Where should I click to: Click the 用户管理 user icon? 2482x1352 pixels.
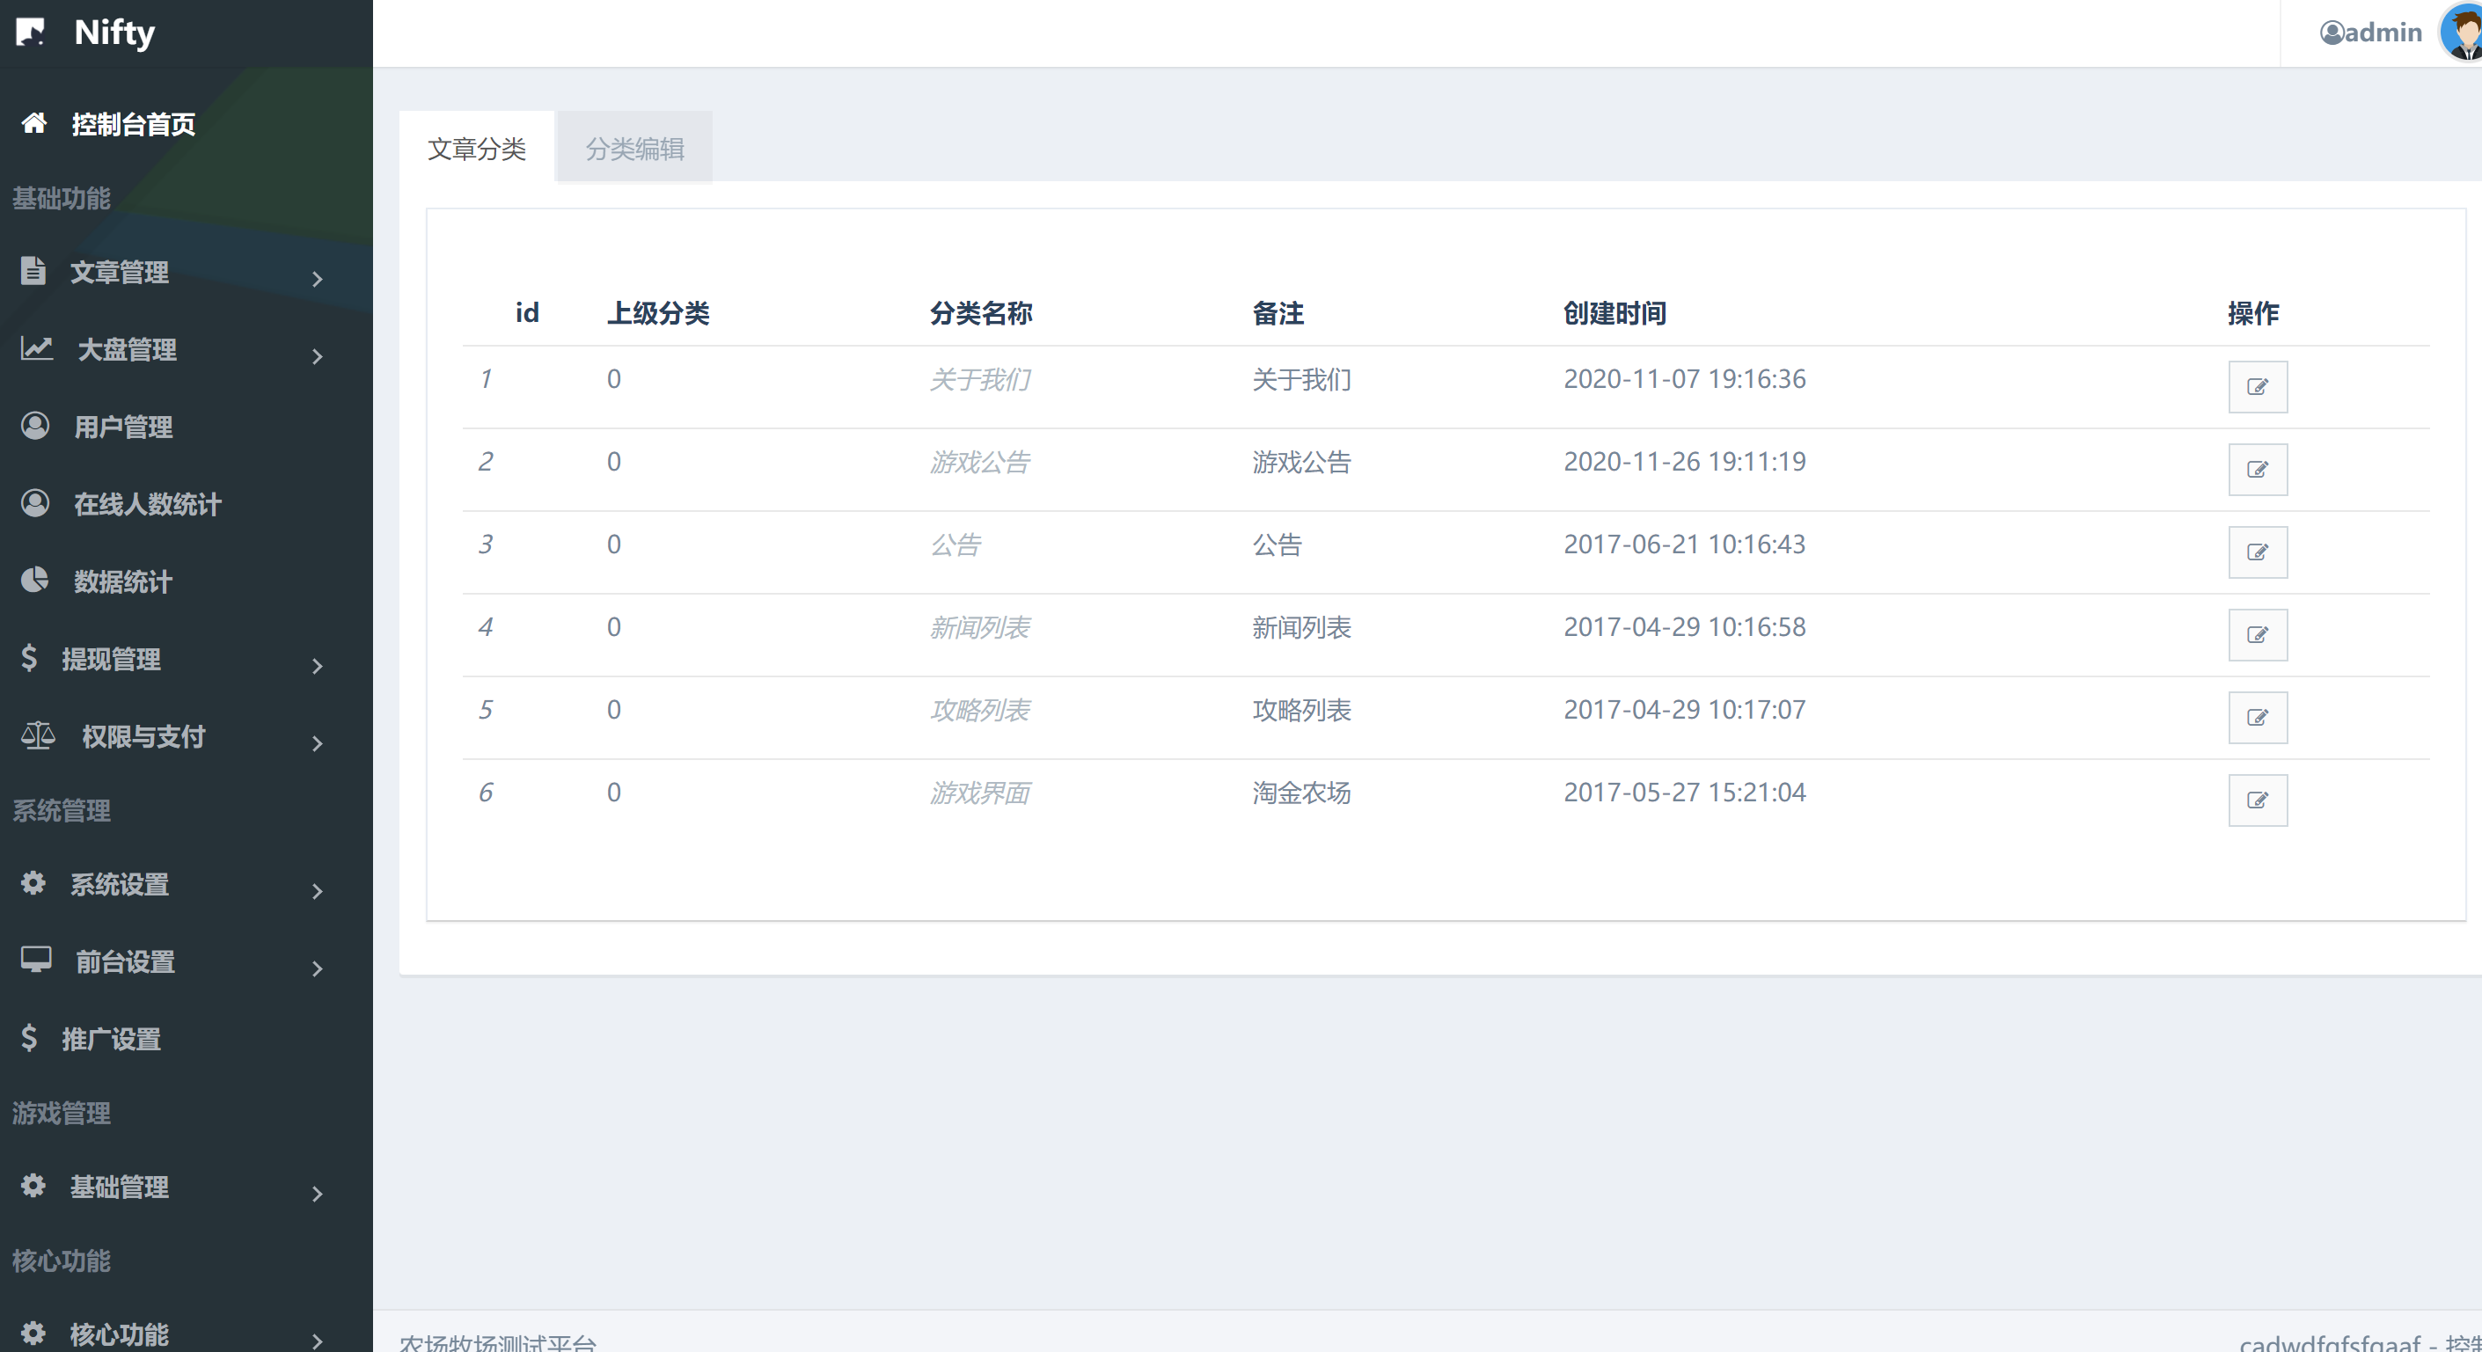pyautogui.click(x=34, y=426)
